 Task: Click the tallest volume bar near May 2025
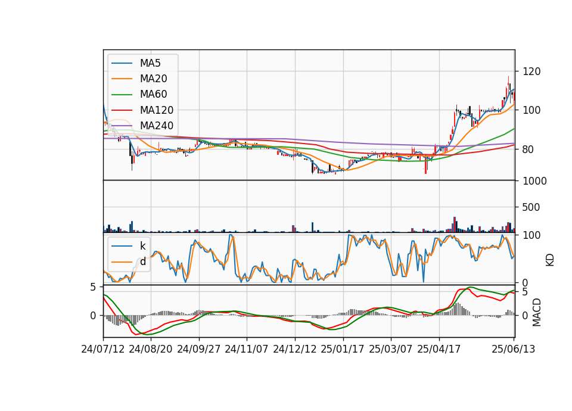pyautogui.click(x=455, y=225)
